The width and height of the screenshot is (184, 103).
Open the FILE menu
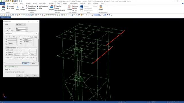(x=3, y=3)
